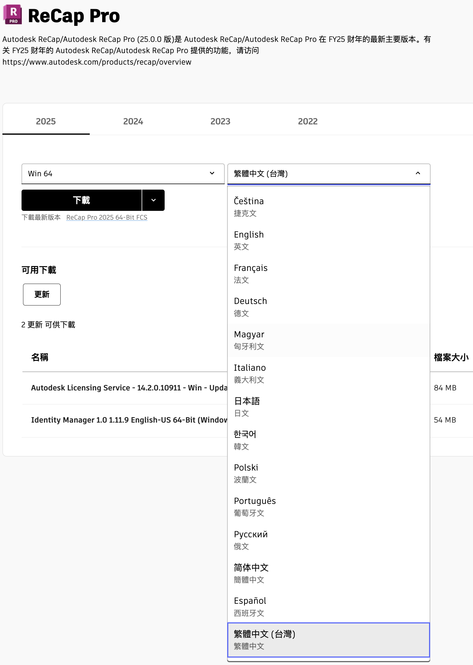Select Deutsch language option
Image resolution: width=473 pixels, height=665 pixels.
329,307
